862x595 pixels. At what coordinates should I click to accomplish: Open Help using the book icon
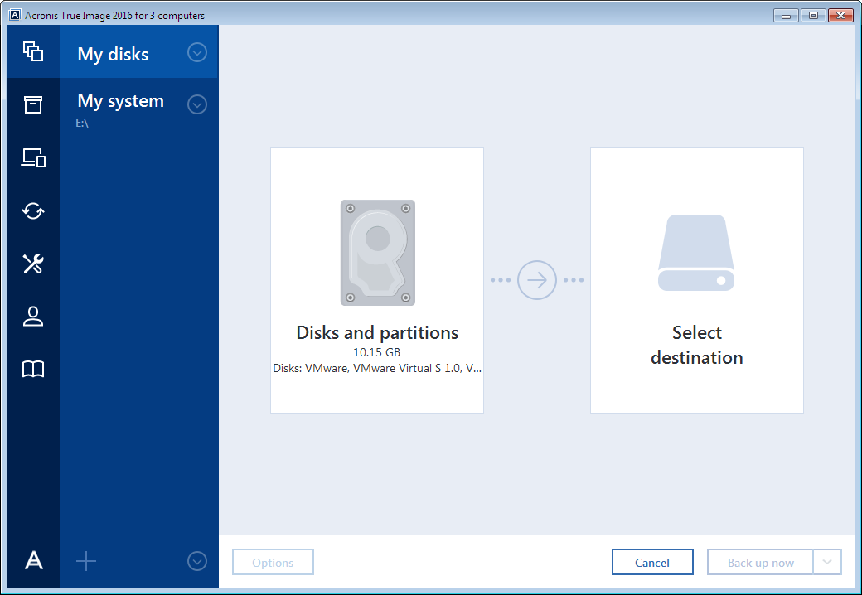tap(33, 370)
